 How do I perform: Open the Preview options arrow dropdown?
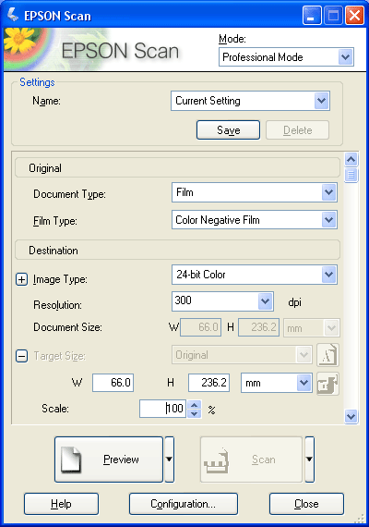[170, 460]
